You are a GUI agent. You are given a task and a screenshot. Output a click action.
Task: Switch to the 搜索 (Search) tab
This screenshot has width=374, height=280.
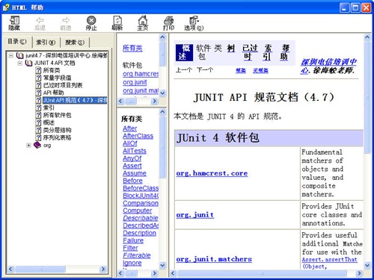click(75, 43)
